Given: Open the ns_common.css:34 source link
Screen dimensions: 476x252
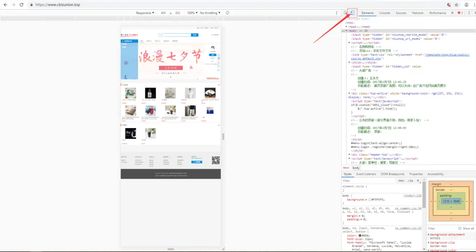Looking at the screenshot, I should click(408, 208).
